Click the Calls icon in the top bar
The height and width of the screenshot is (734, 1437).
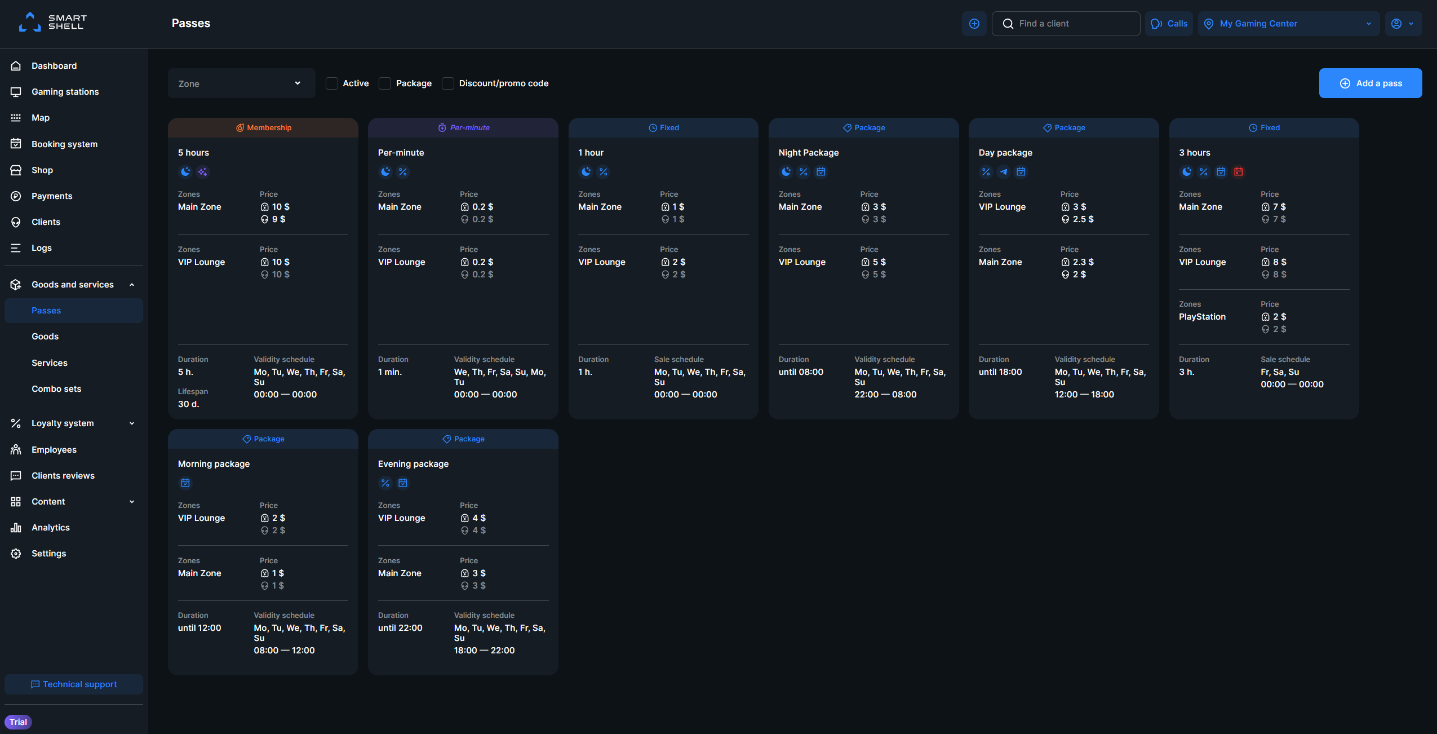[x=1169, y=23]
